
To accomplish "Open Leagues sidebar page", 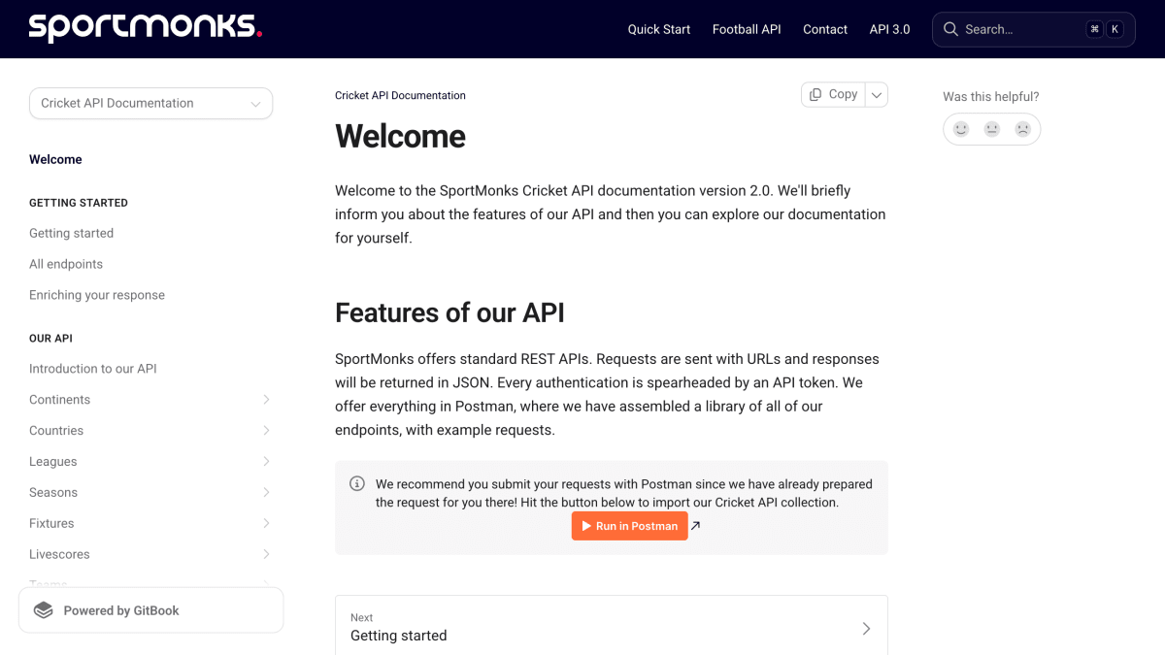I will tap(53, 462).
